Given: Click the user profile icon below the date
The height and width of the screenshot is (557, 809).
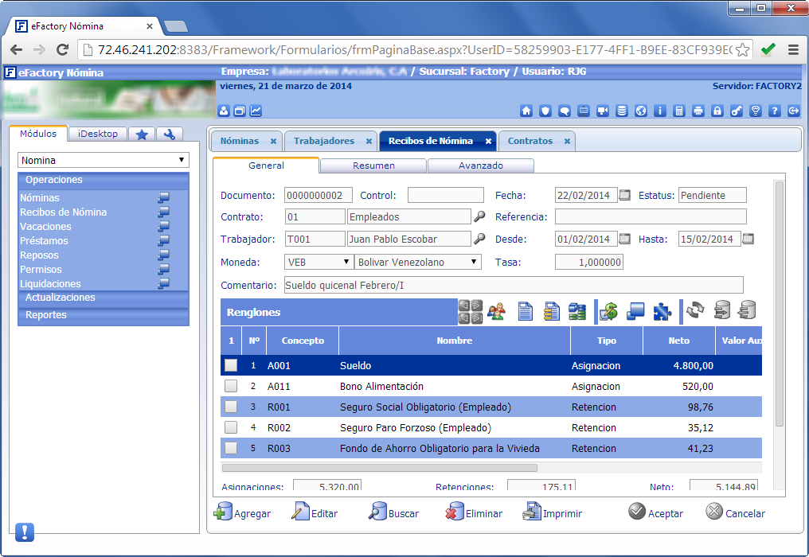Looking at the screenshot, I should pyautogui.click(x=224, y=111).
